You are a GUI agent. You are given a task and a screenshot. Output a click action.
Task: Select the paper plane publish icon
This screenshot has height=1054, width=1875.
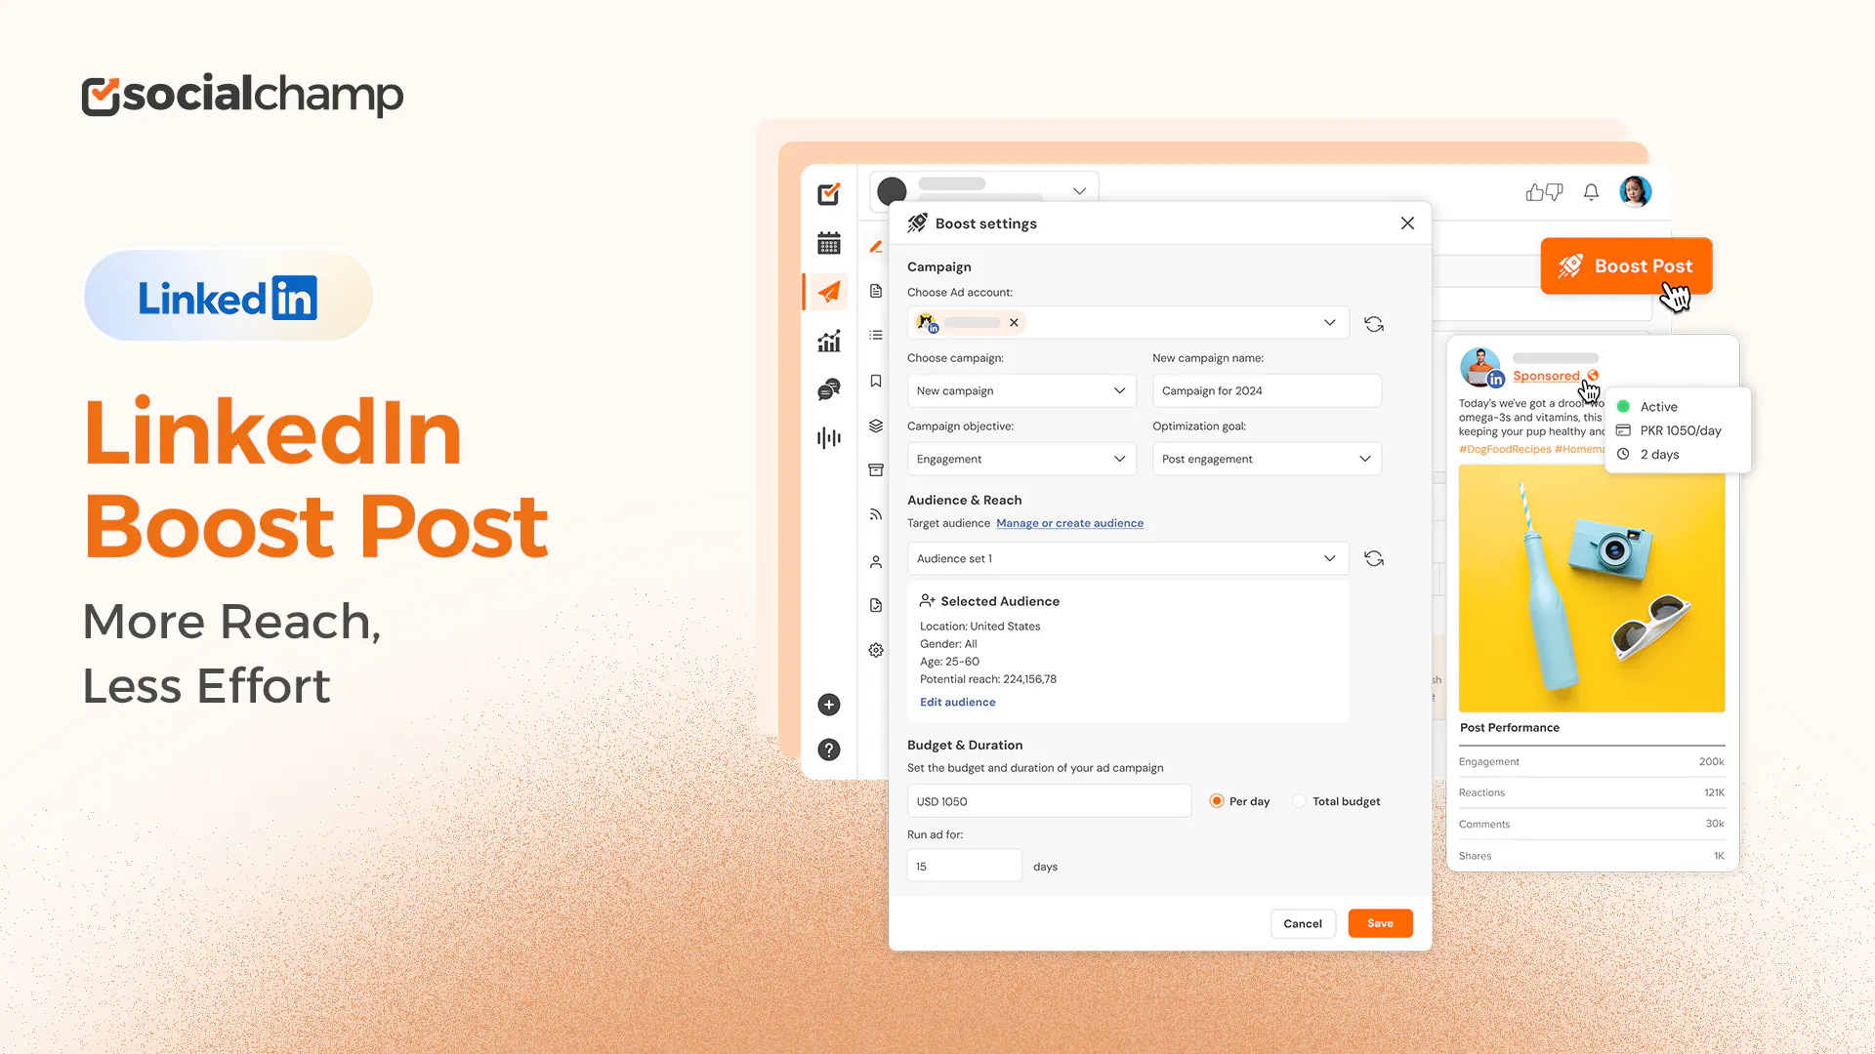[829, 291]
